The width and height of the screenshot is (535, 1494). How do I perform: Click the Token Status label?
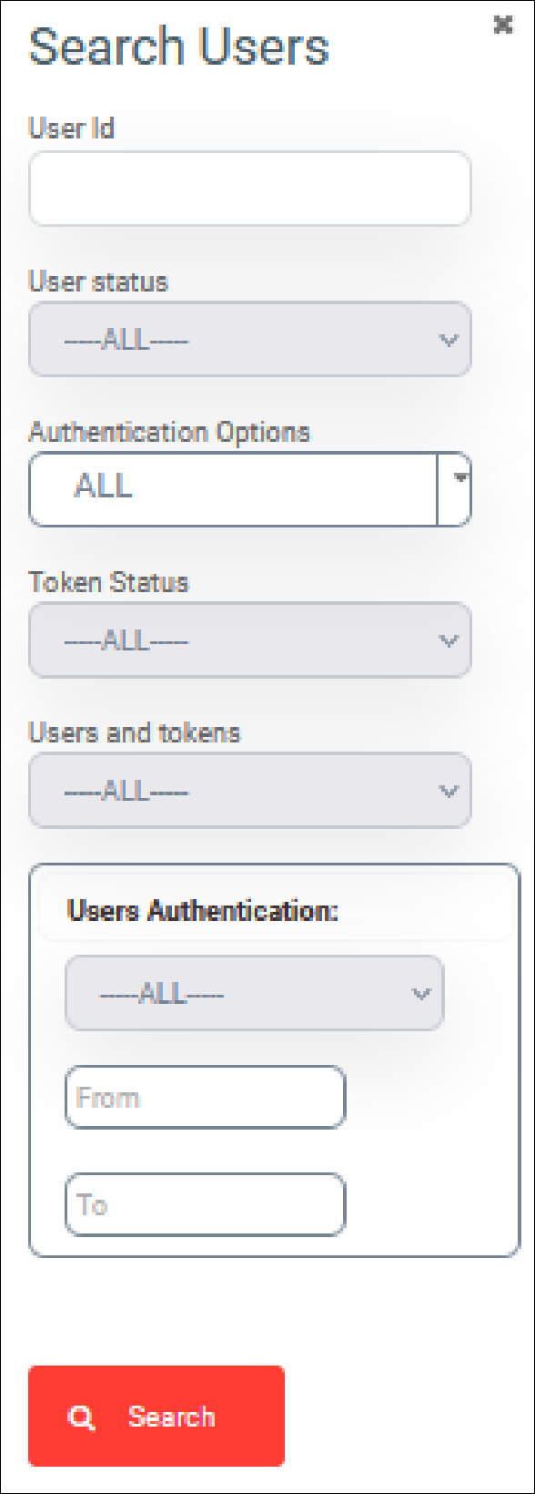click(x=108, y=582)
